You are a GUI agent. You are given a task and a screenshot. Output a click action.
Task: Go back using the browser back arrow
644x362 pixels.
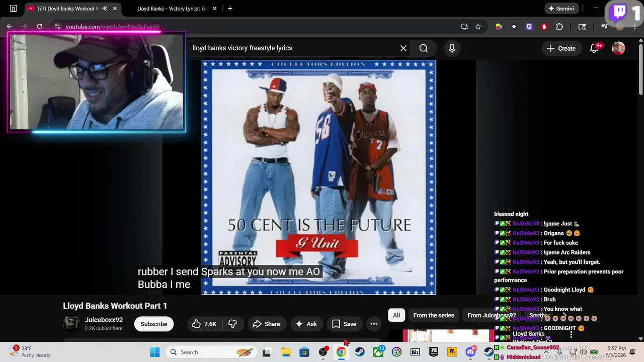click(9, 26)
